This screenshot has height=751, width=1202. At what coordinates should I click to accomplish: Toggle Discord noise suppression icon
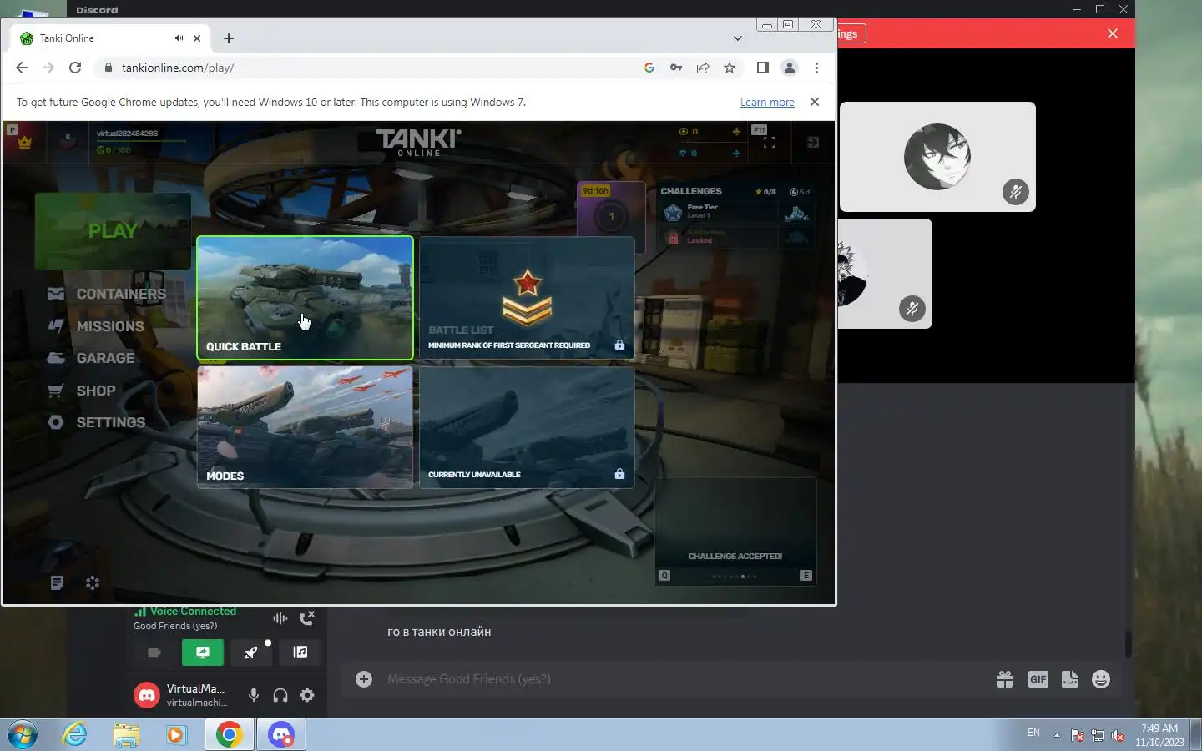280,618
